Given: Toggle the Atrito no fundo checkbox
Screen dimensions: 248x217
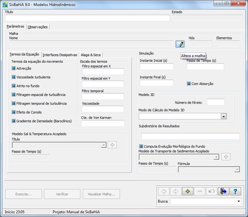Looking at the screenshot, I should coord(13,86).
